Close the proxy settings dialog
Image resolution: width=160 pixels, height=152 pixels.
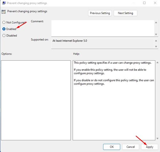click(x=155, y=3)
